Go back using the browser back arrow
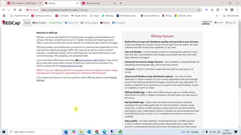Screen dimensions: 241x135 point(4,10)
